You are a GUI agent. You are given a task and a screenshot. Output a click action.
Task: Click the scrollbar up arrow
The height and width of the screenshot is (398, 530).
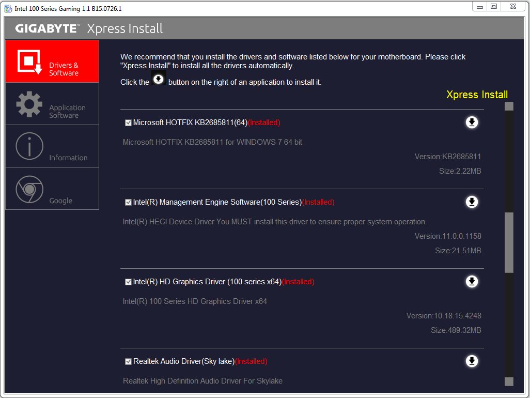click(x=509, y=106)
